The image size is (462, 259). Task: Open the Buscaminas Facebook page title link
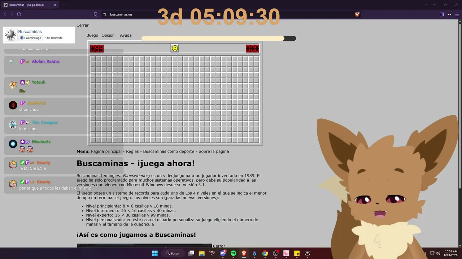click(30, 32)
